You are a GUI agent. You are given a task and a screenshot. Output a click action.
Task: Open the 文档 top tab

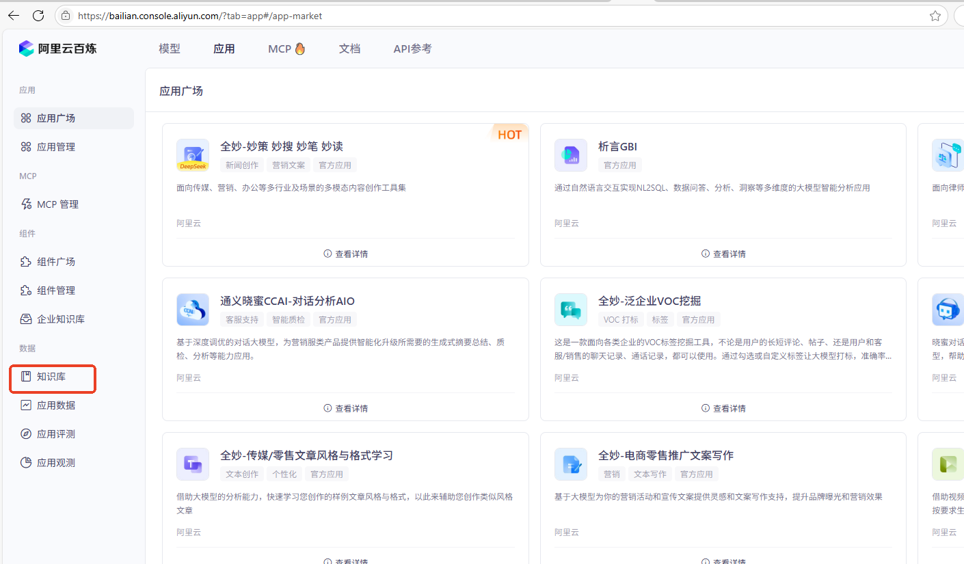coord(349,49)
